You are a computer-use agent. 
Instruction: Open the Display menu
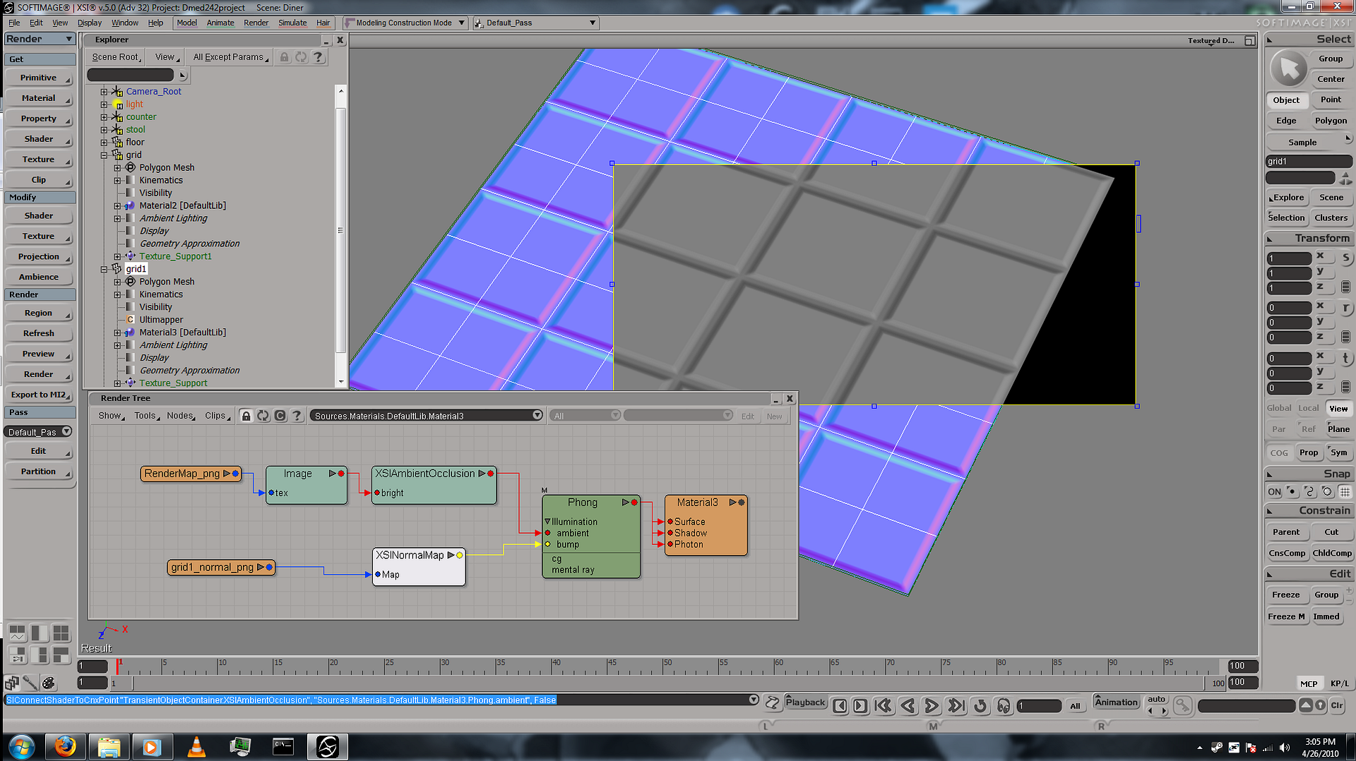(90, 23)
